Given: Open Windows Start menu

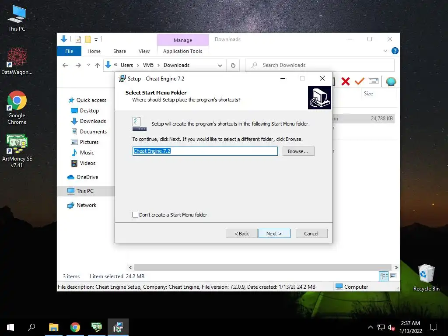Looking at the screenshot, I should (10, 327).
